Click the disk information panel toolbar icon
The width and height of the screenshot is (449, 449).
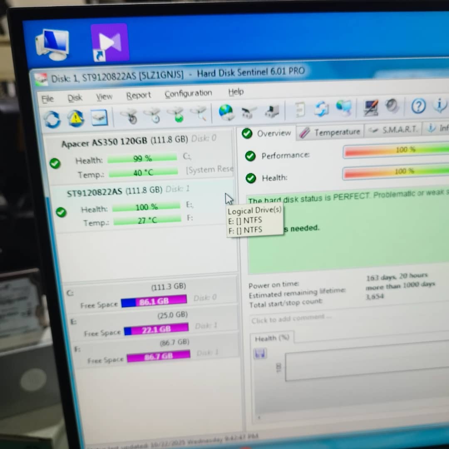click(99, 117)
